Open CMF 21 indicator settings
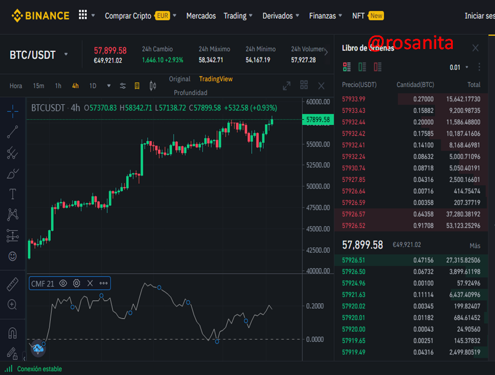 point(77,283)
